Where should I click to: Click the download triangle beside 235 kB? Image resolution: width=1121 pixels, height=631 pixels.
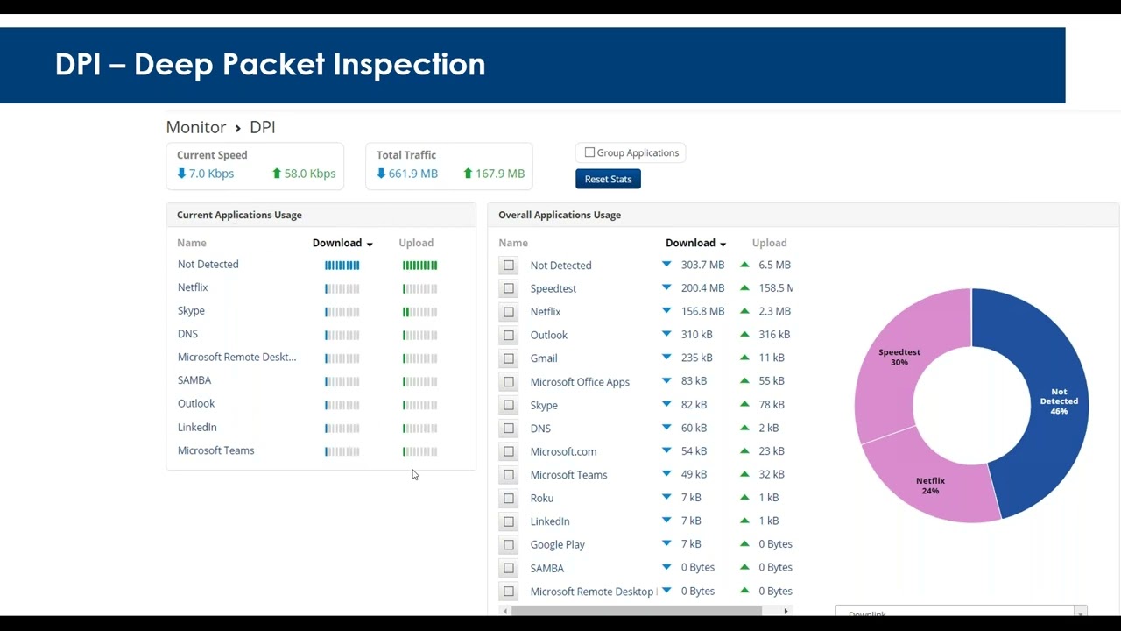[666, 357]
